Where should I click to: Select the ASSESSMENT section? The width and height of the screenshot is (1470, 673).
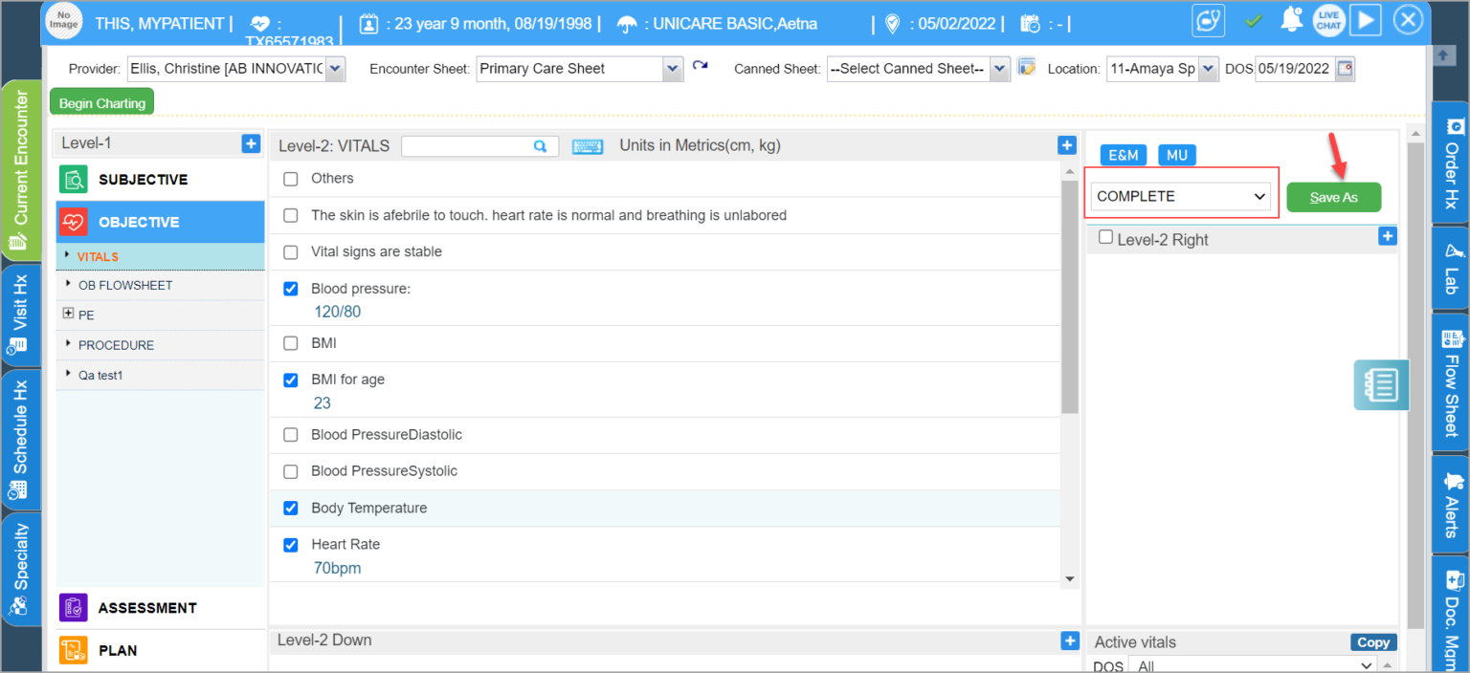click(x=147, y=608)
